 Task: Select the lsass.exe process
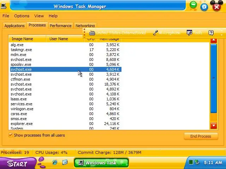(66, 99)
